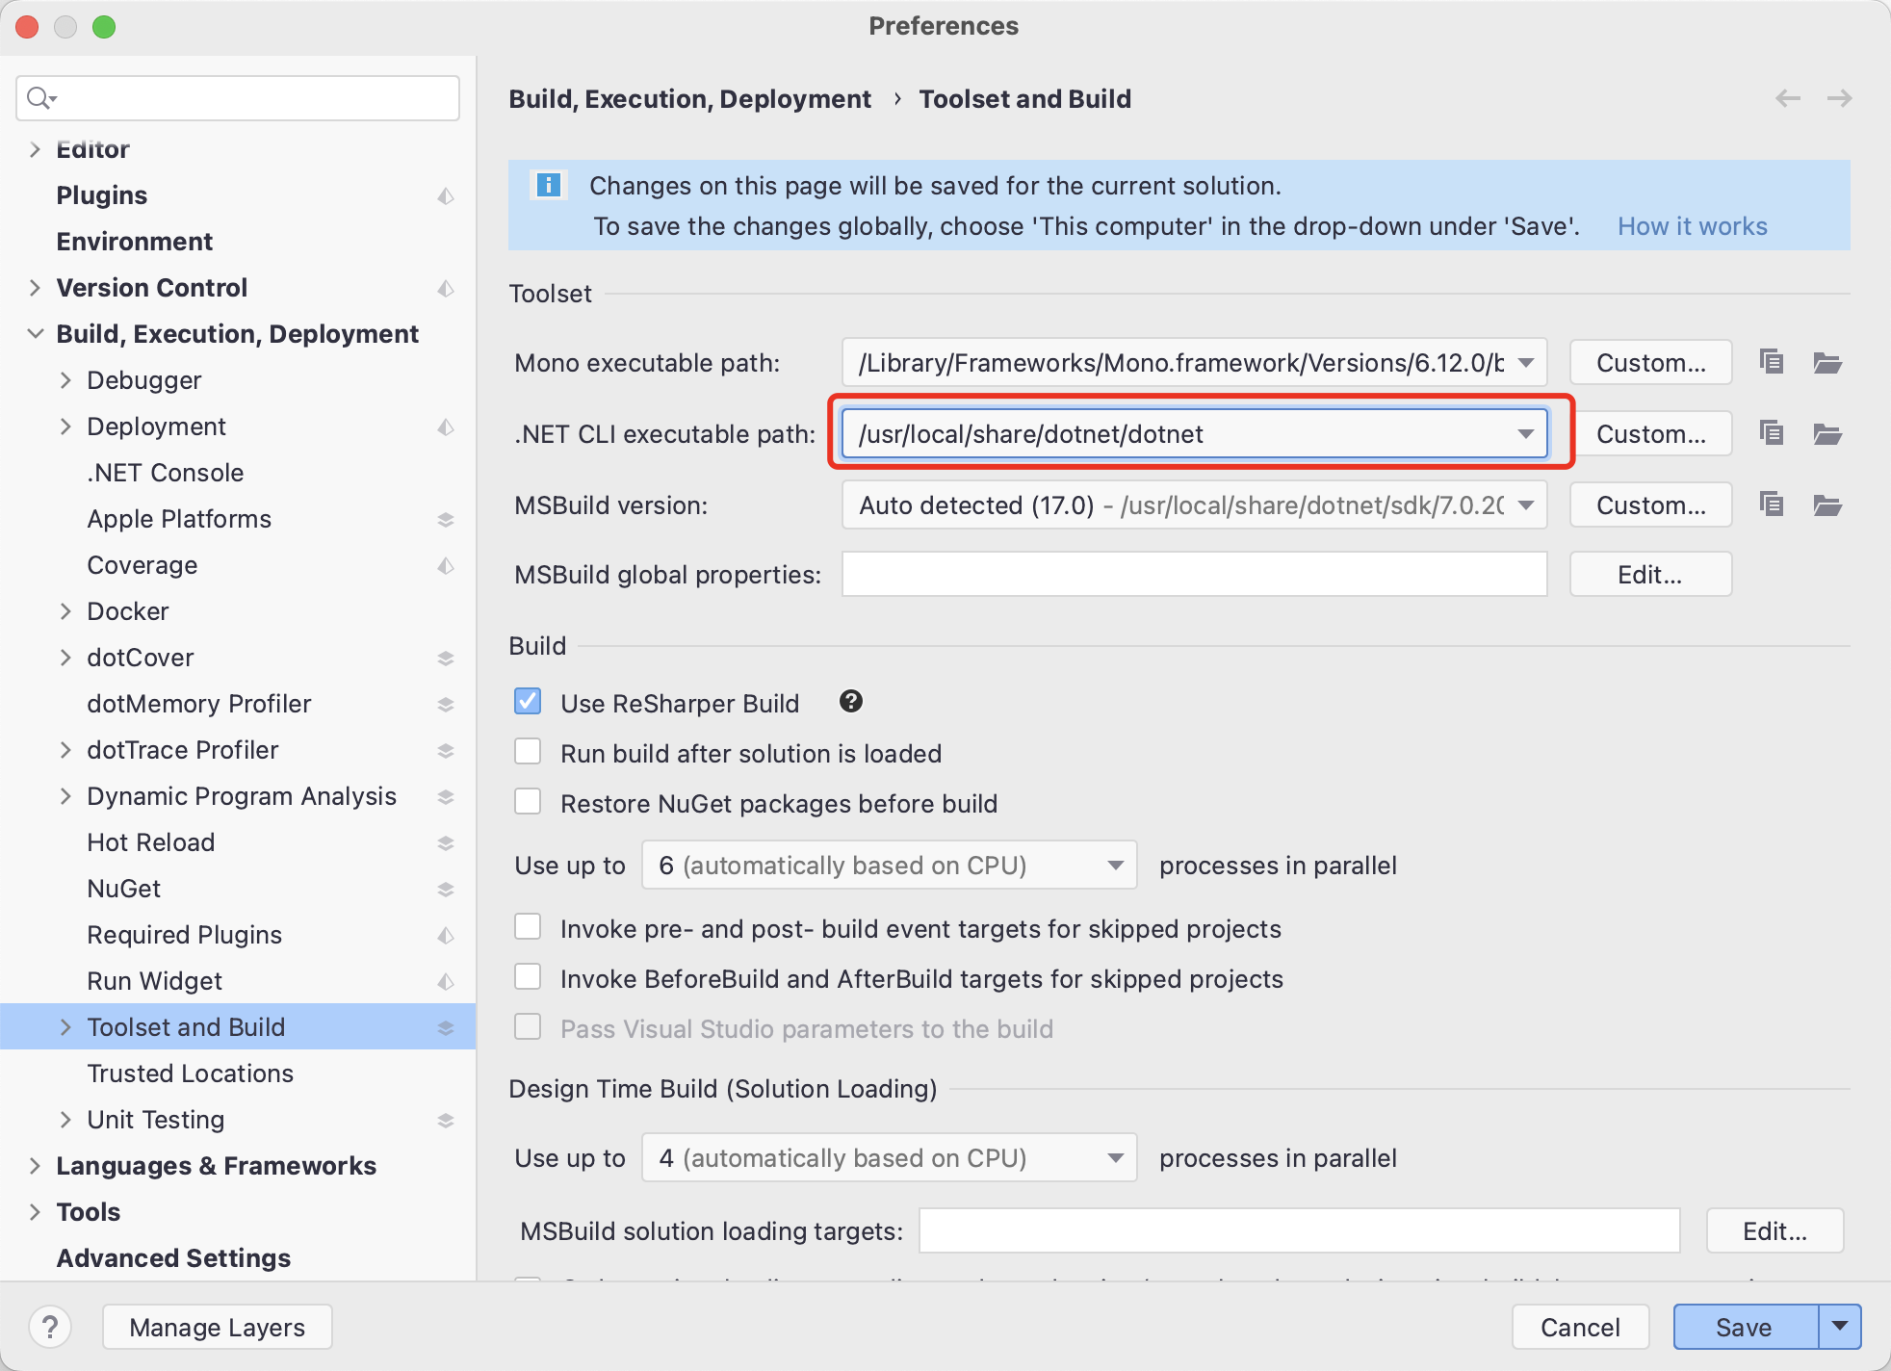Copy Mono executable path icon
The height and width of the screenshot is (1371, 1891).
1772,362
